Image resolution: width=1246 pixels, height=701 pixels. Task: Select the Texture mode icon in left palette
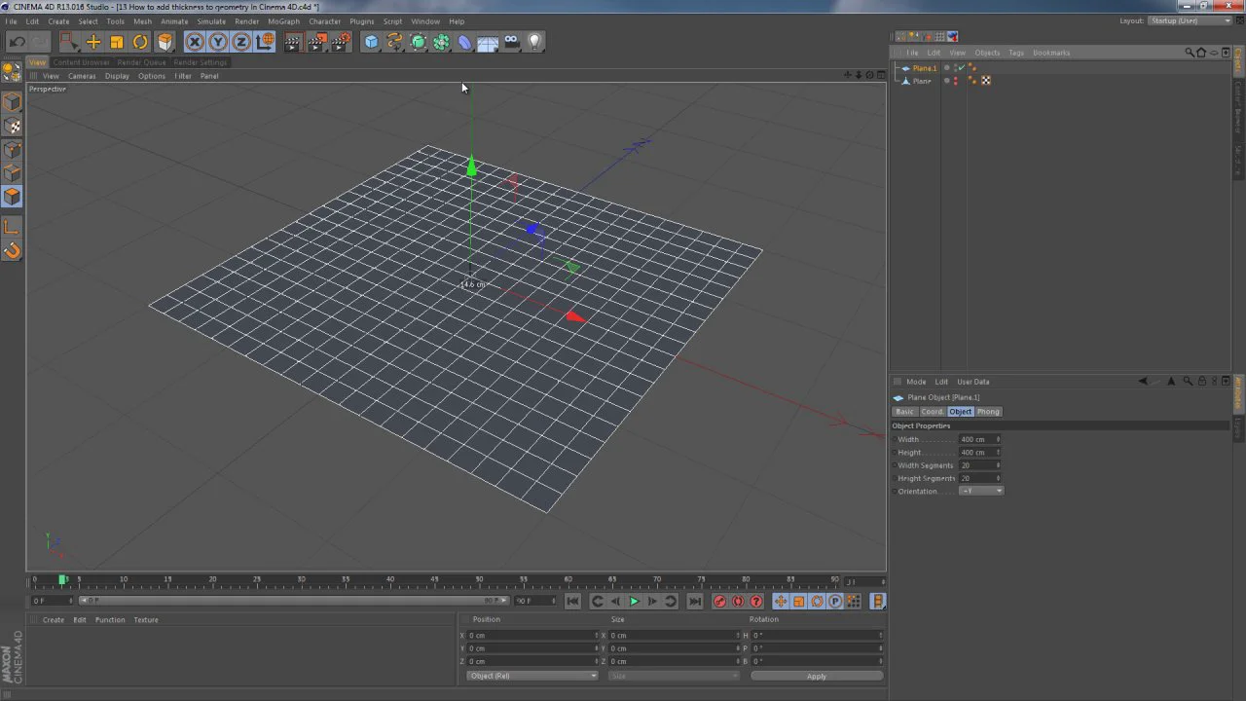click(13, 126)
